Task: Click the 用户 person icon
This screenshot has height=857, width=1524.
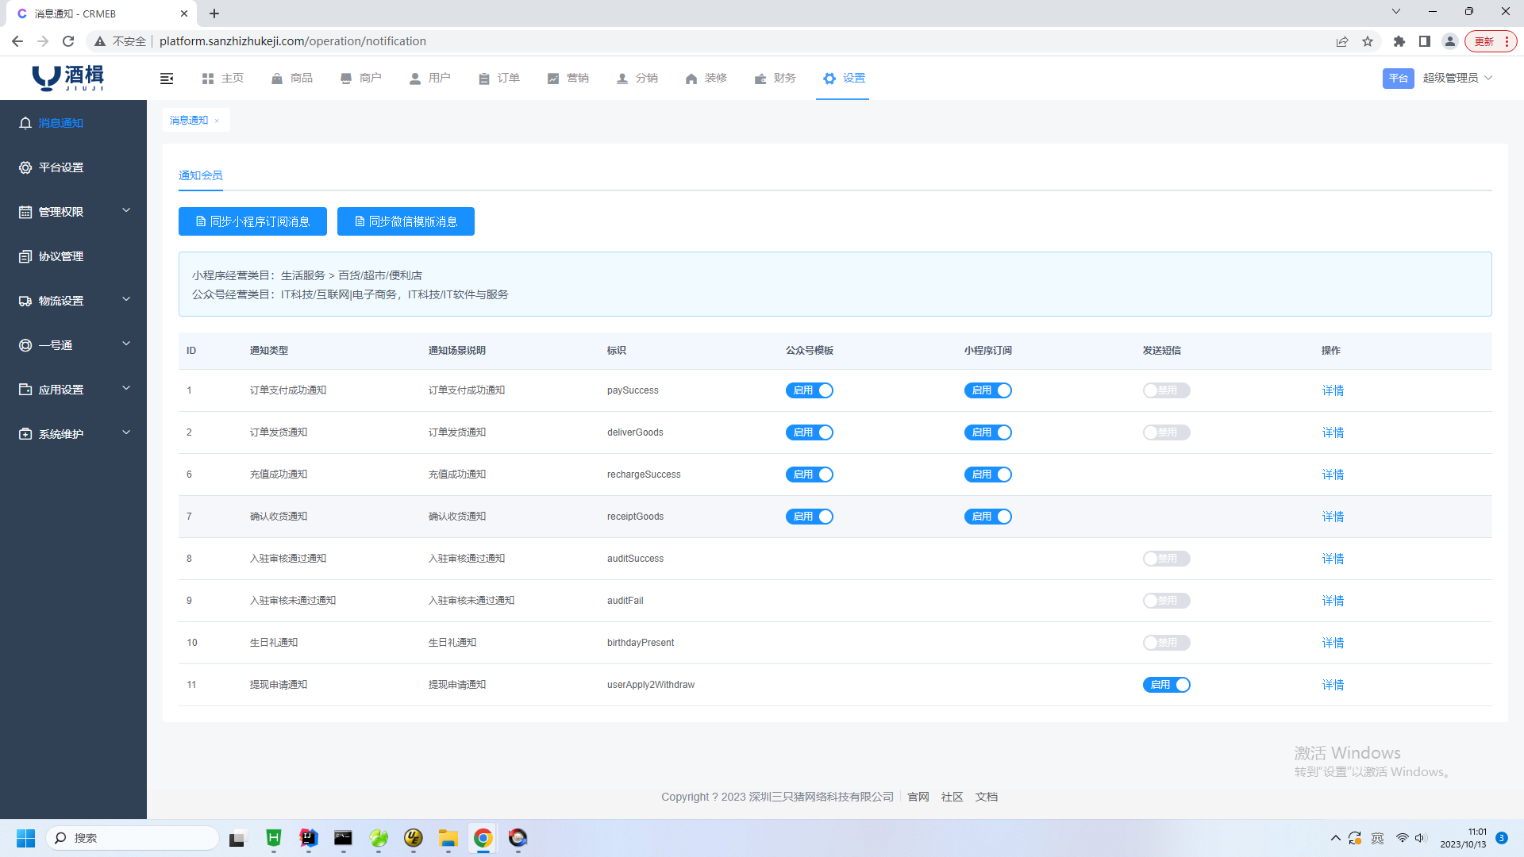Action: 415,78
